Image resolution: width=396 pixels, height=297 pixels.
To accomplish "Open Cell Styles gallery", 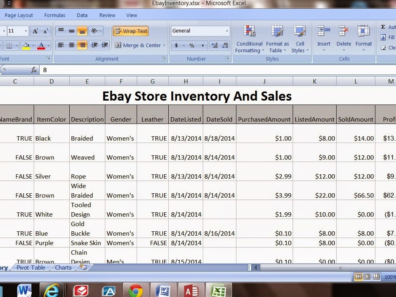I will coord(300,39).
